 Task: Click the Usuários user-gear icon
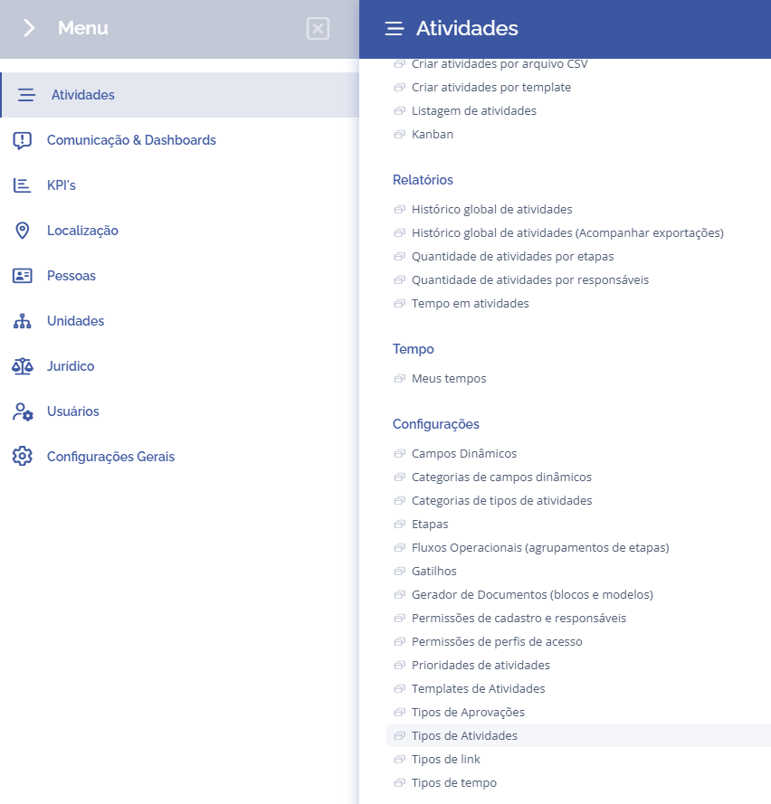click(23, 411)
